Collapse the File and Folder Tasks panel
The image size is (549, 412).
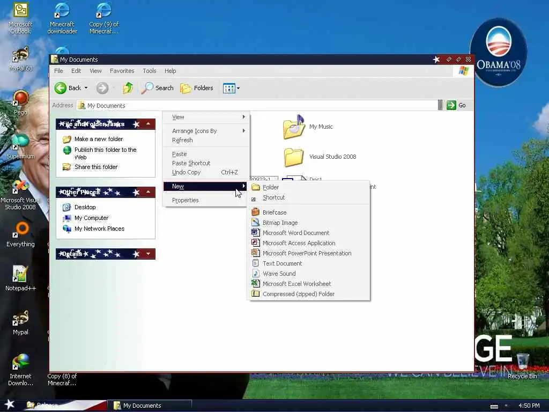(149, 124)
